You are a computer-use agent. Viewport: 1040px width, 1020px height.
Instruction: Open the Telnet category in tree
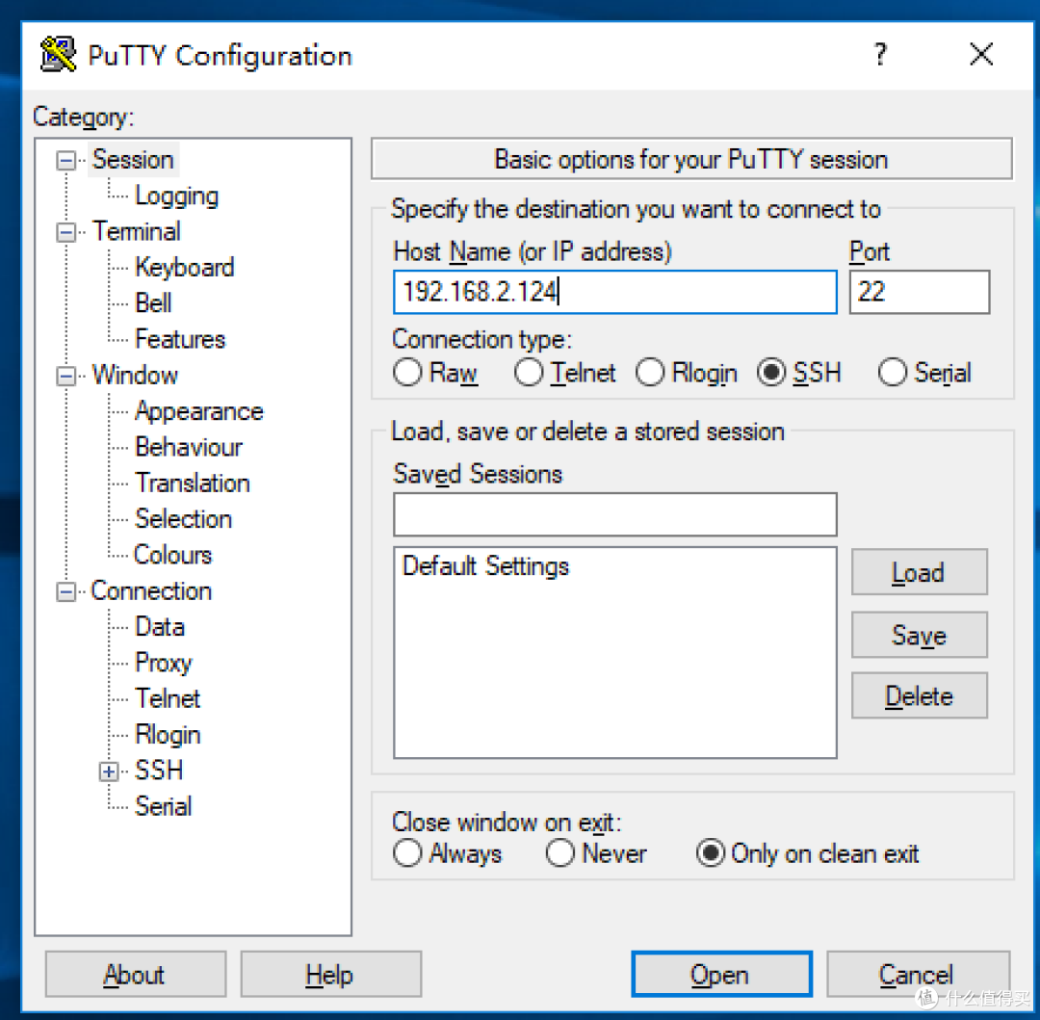pyautogui.click(x=168, y=698)
